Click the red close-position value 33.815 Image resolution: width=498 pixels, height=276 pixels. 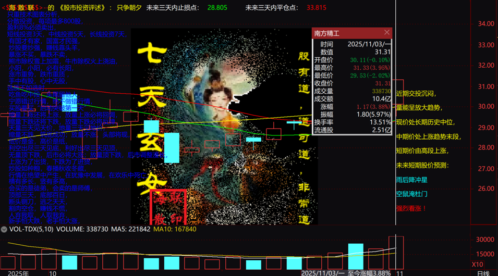(x=317, y=8)
